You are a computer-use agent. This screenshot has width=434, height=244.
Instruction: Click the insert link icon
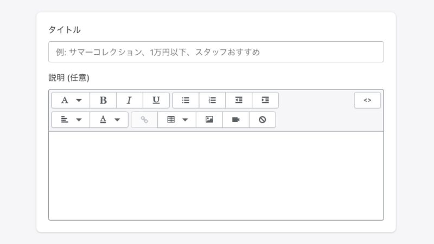pyautogui.click(x=144, y=120)
